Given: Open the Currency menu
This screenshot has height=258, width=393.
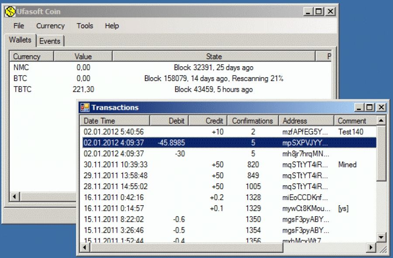Looking at the screenshot, I should tap(50, 26).
